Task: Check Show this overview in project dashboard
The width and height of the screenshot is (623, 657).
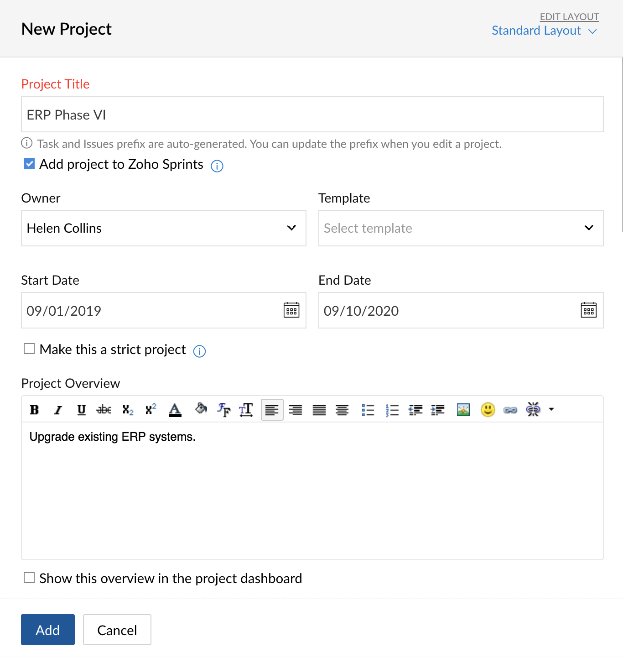Action: pyautogui.click(x=29, y=578)
